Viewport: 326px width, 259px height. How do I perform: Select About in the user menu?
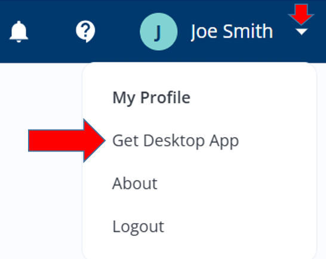point(135,184)
